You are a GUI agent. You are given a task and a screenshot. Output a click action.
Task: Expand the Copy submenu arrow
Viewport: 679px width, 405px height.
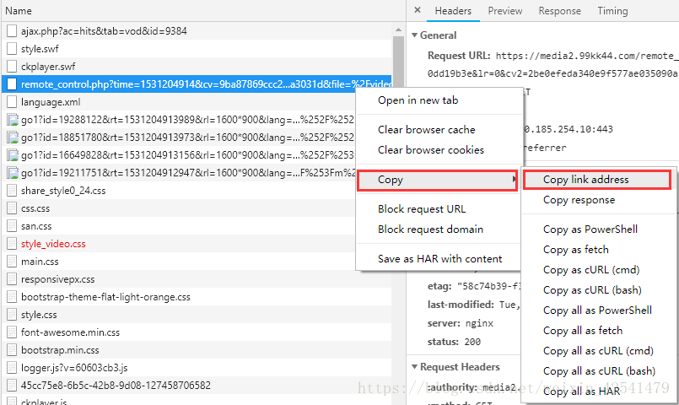(514, 180)
